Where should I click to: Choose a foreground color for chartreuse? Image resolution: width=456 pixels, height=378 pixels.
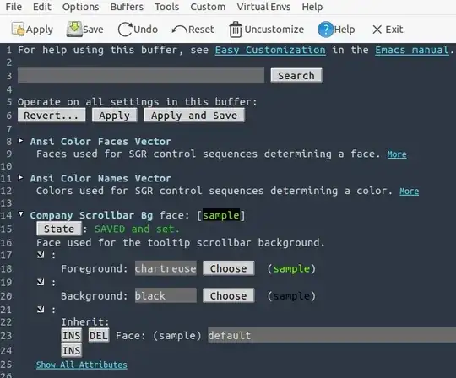point(229,268)
